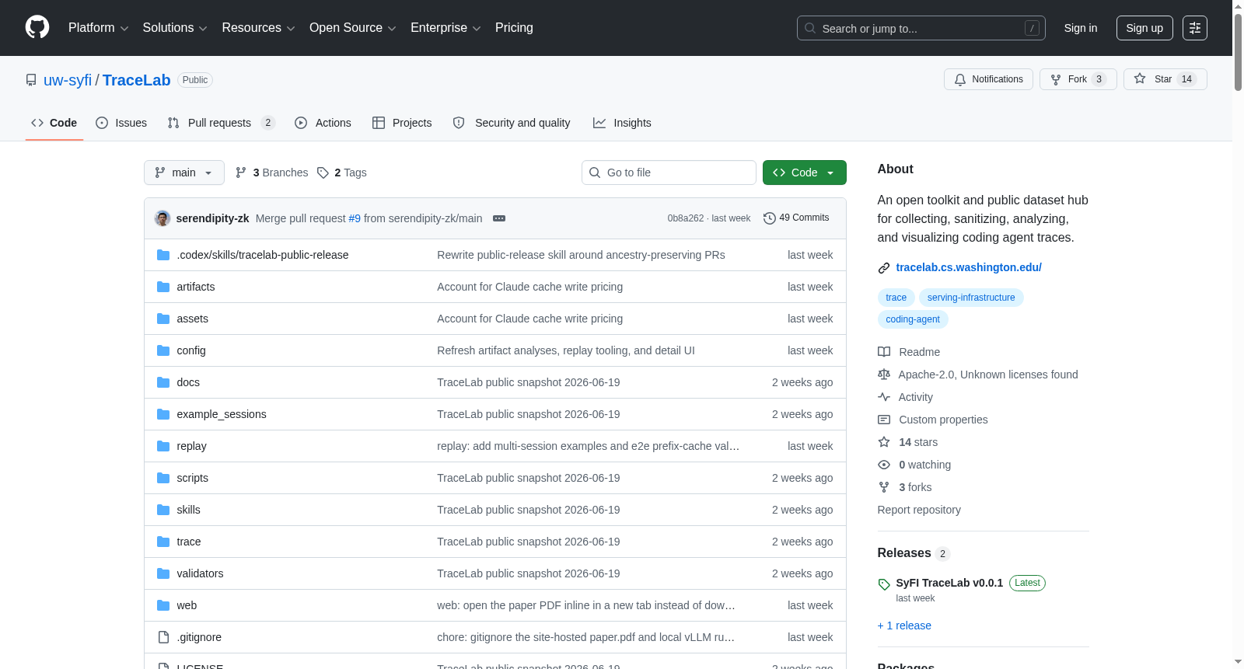Open the green Code dropdown button
This screenshot has width=1244, height=669.
point(805,172)
